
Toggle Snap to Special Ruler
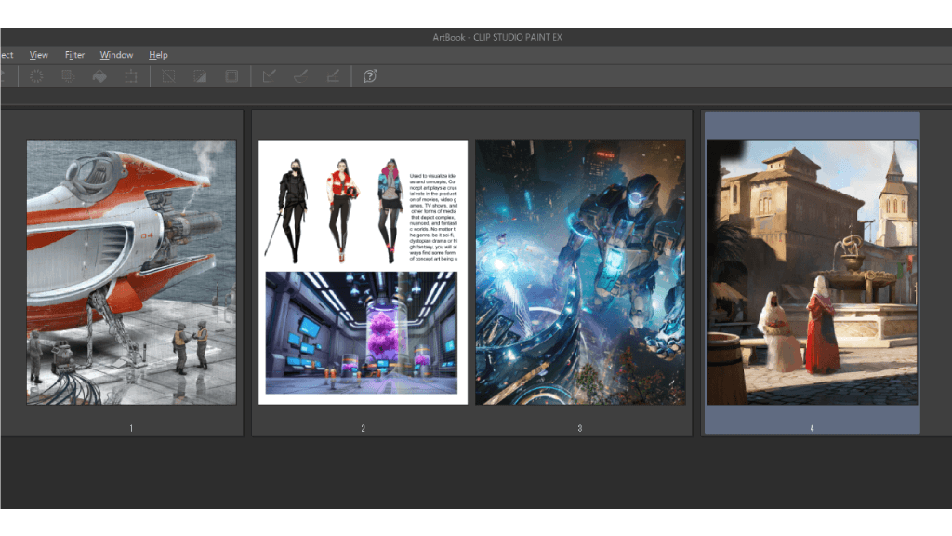pyautogui.click(x=301, y=76)
